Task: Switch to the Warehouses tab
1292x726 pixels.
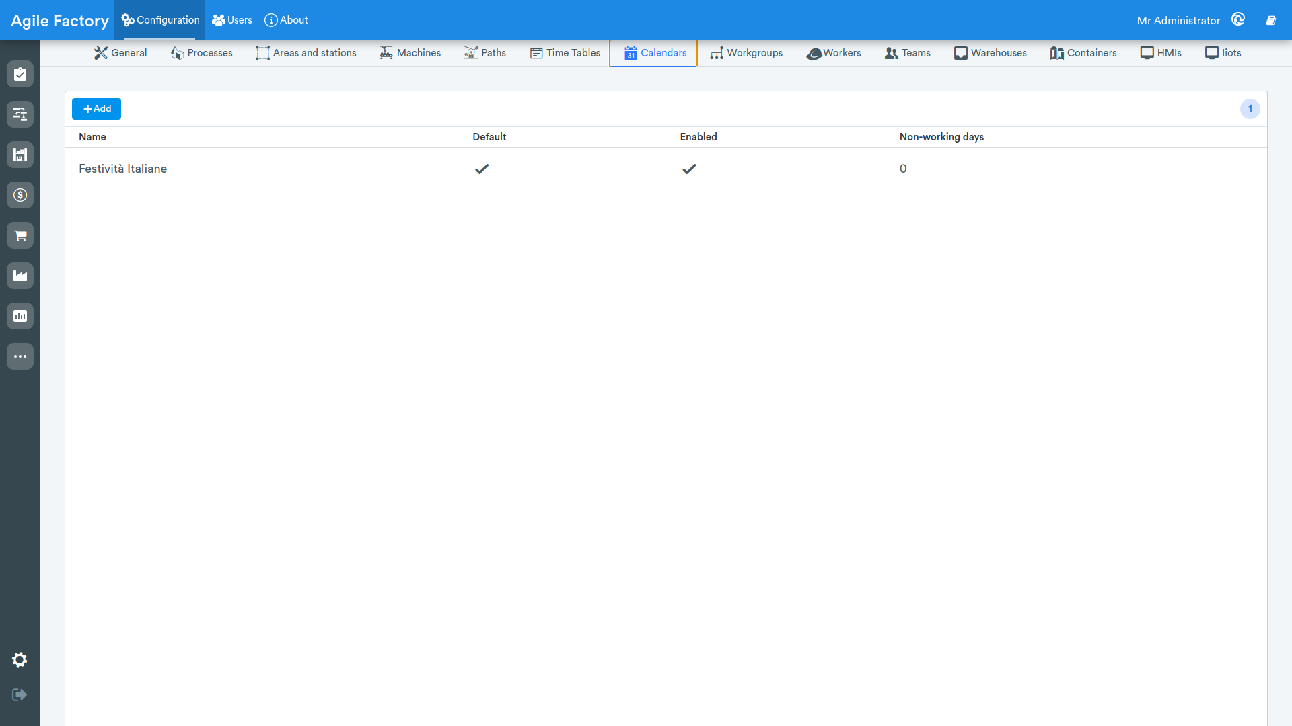Action: point(991,53)
